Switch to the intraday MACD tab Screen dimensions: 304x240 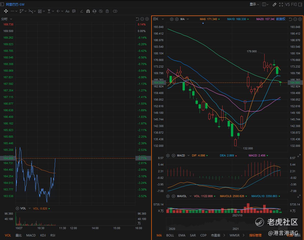pyautogui.click(x=31, y=235)
